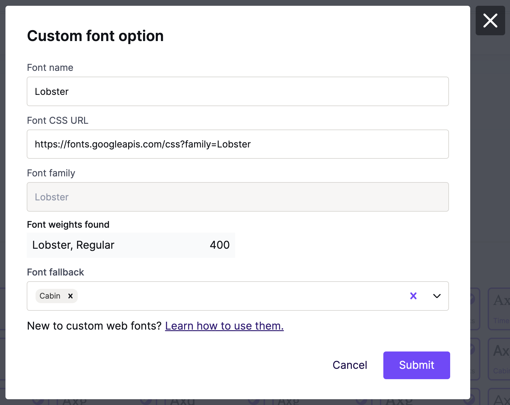The width and height of the screenshot is (510, 405).
Task: Select the greyed-out Font family field
Action: click(238, 197)
